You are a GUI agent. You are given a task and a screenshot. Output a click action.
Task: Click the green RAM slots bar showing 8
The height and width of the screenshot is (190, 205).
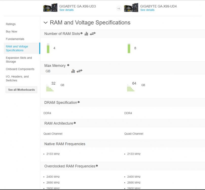click(x=129, y=48)
